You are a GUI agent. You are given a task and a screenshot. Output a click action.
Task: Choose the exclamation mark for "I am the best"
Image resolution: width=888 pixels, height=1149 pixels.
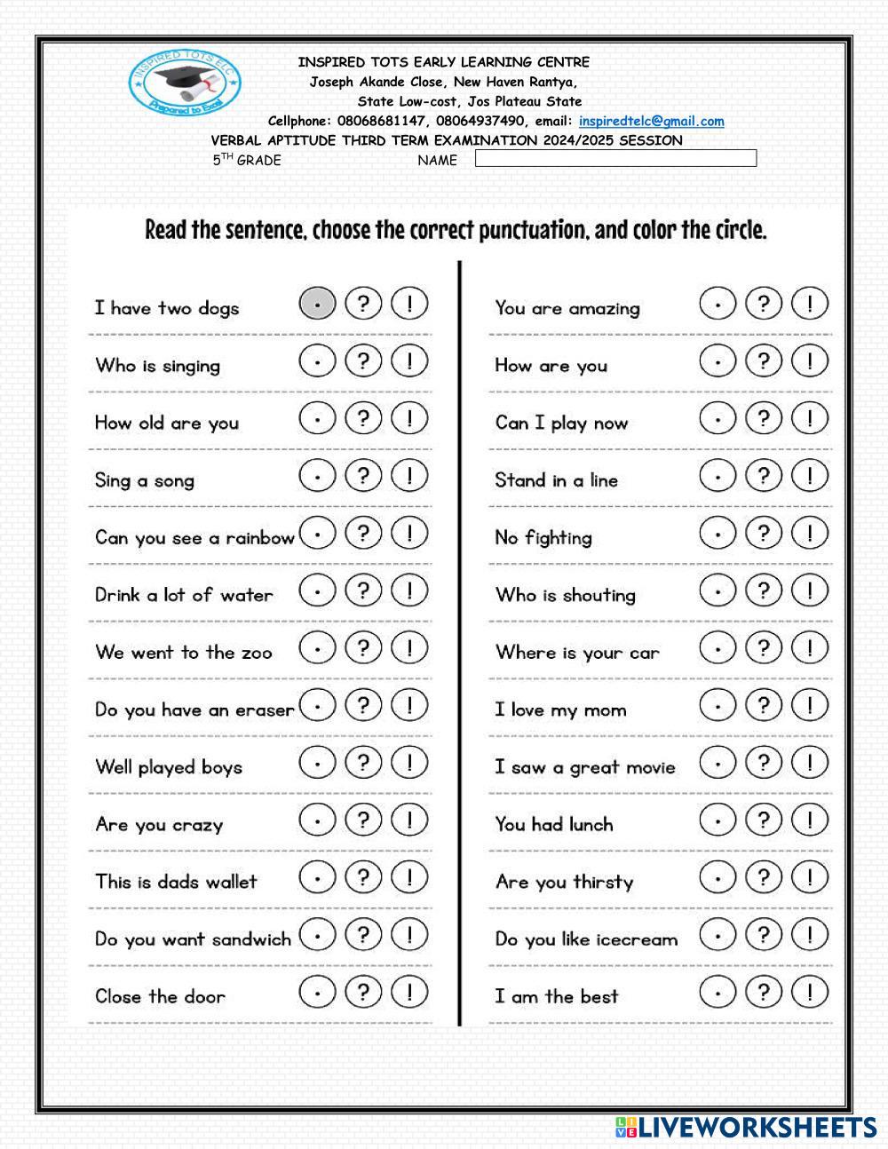(x=810, y=992)
